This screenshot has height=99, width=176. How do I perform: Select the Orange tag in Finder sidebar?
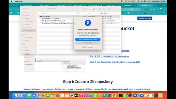pyautogui.click(x=27, y=50)
